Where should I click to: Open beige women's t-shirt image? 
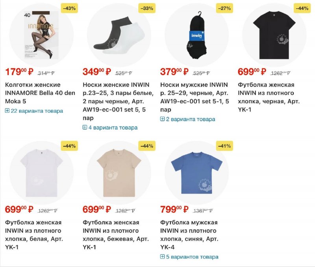[x=119, y=173]
